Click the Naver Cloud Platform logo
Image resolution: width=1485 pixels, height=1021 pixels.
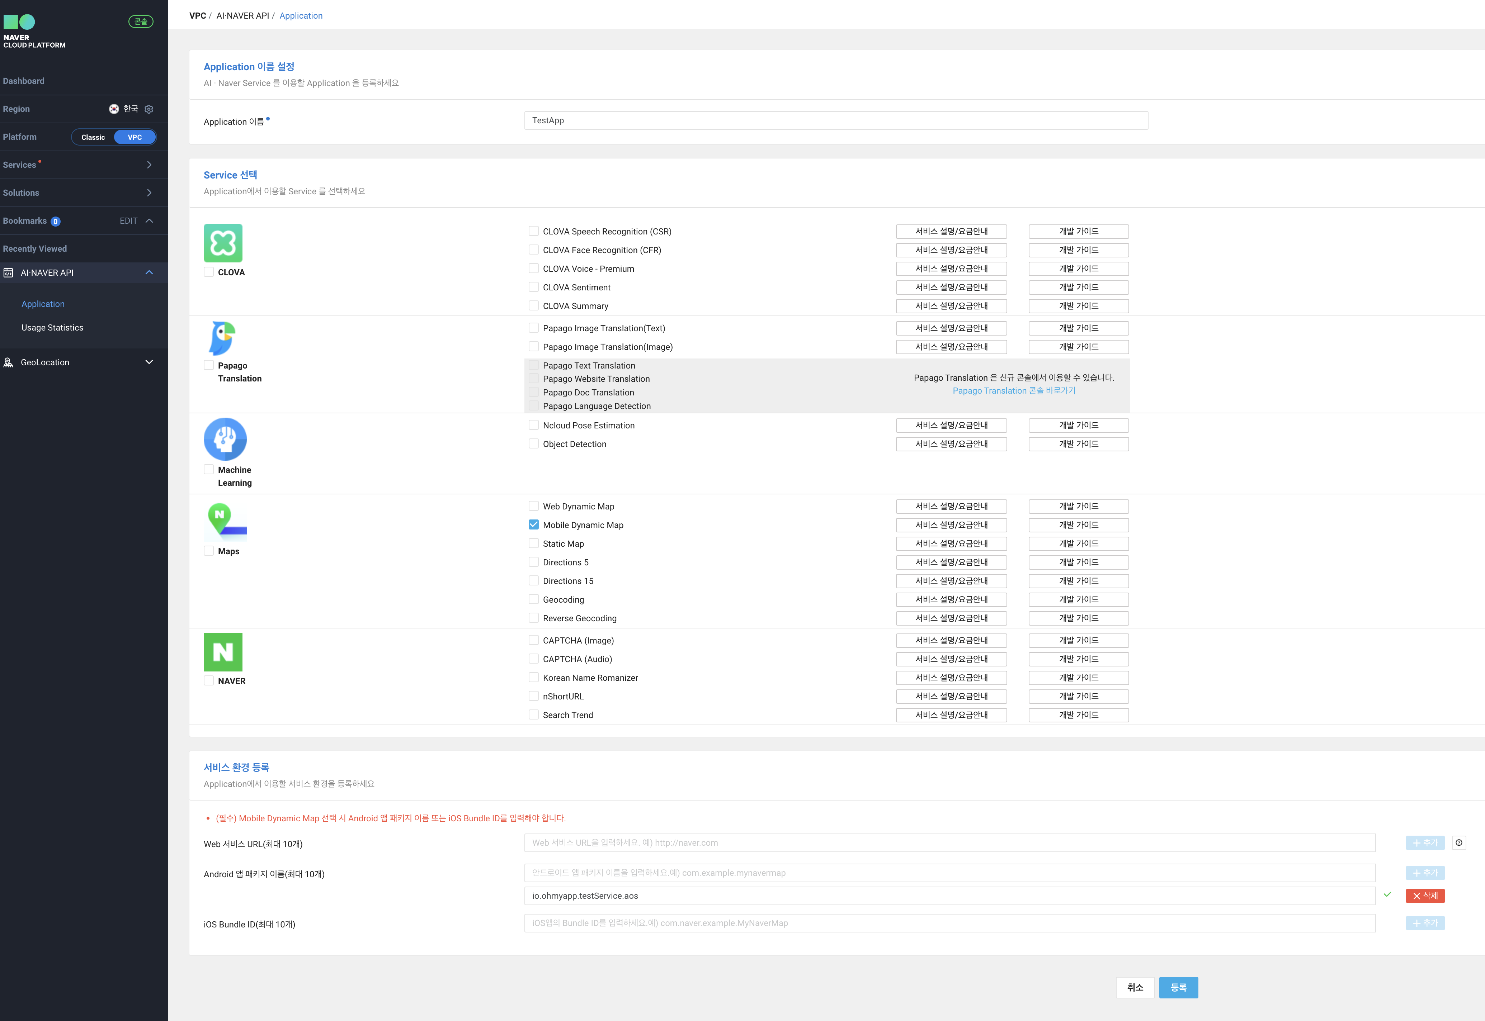pos(34,31)
